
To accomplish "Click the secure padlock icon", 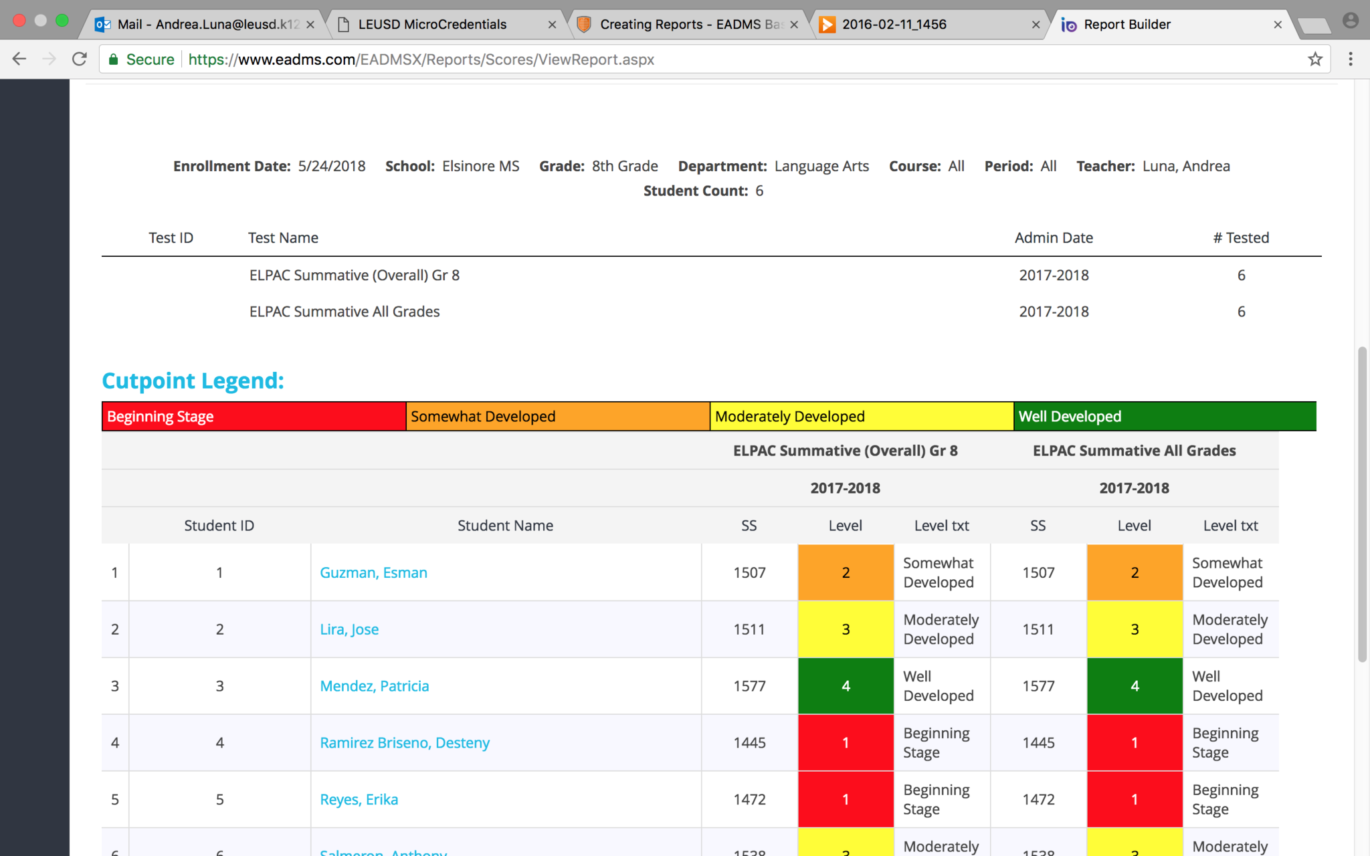I will 114,60.
